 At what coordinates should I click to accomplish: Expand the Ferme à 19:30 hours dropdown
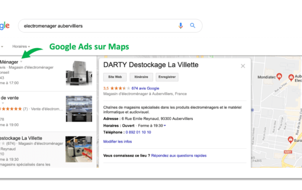pyautogui.click(x=165, y=125)
